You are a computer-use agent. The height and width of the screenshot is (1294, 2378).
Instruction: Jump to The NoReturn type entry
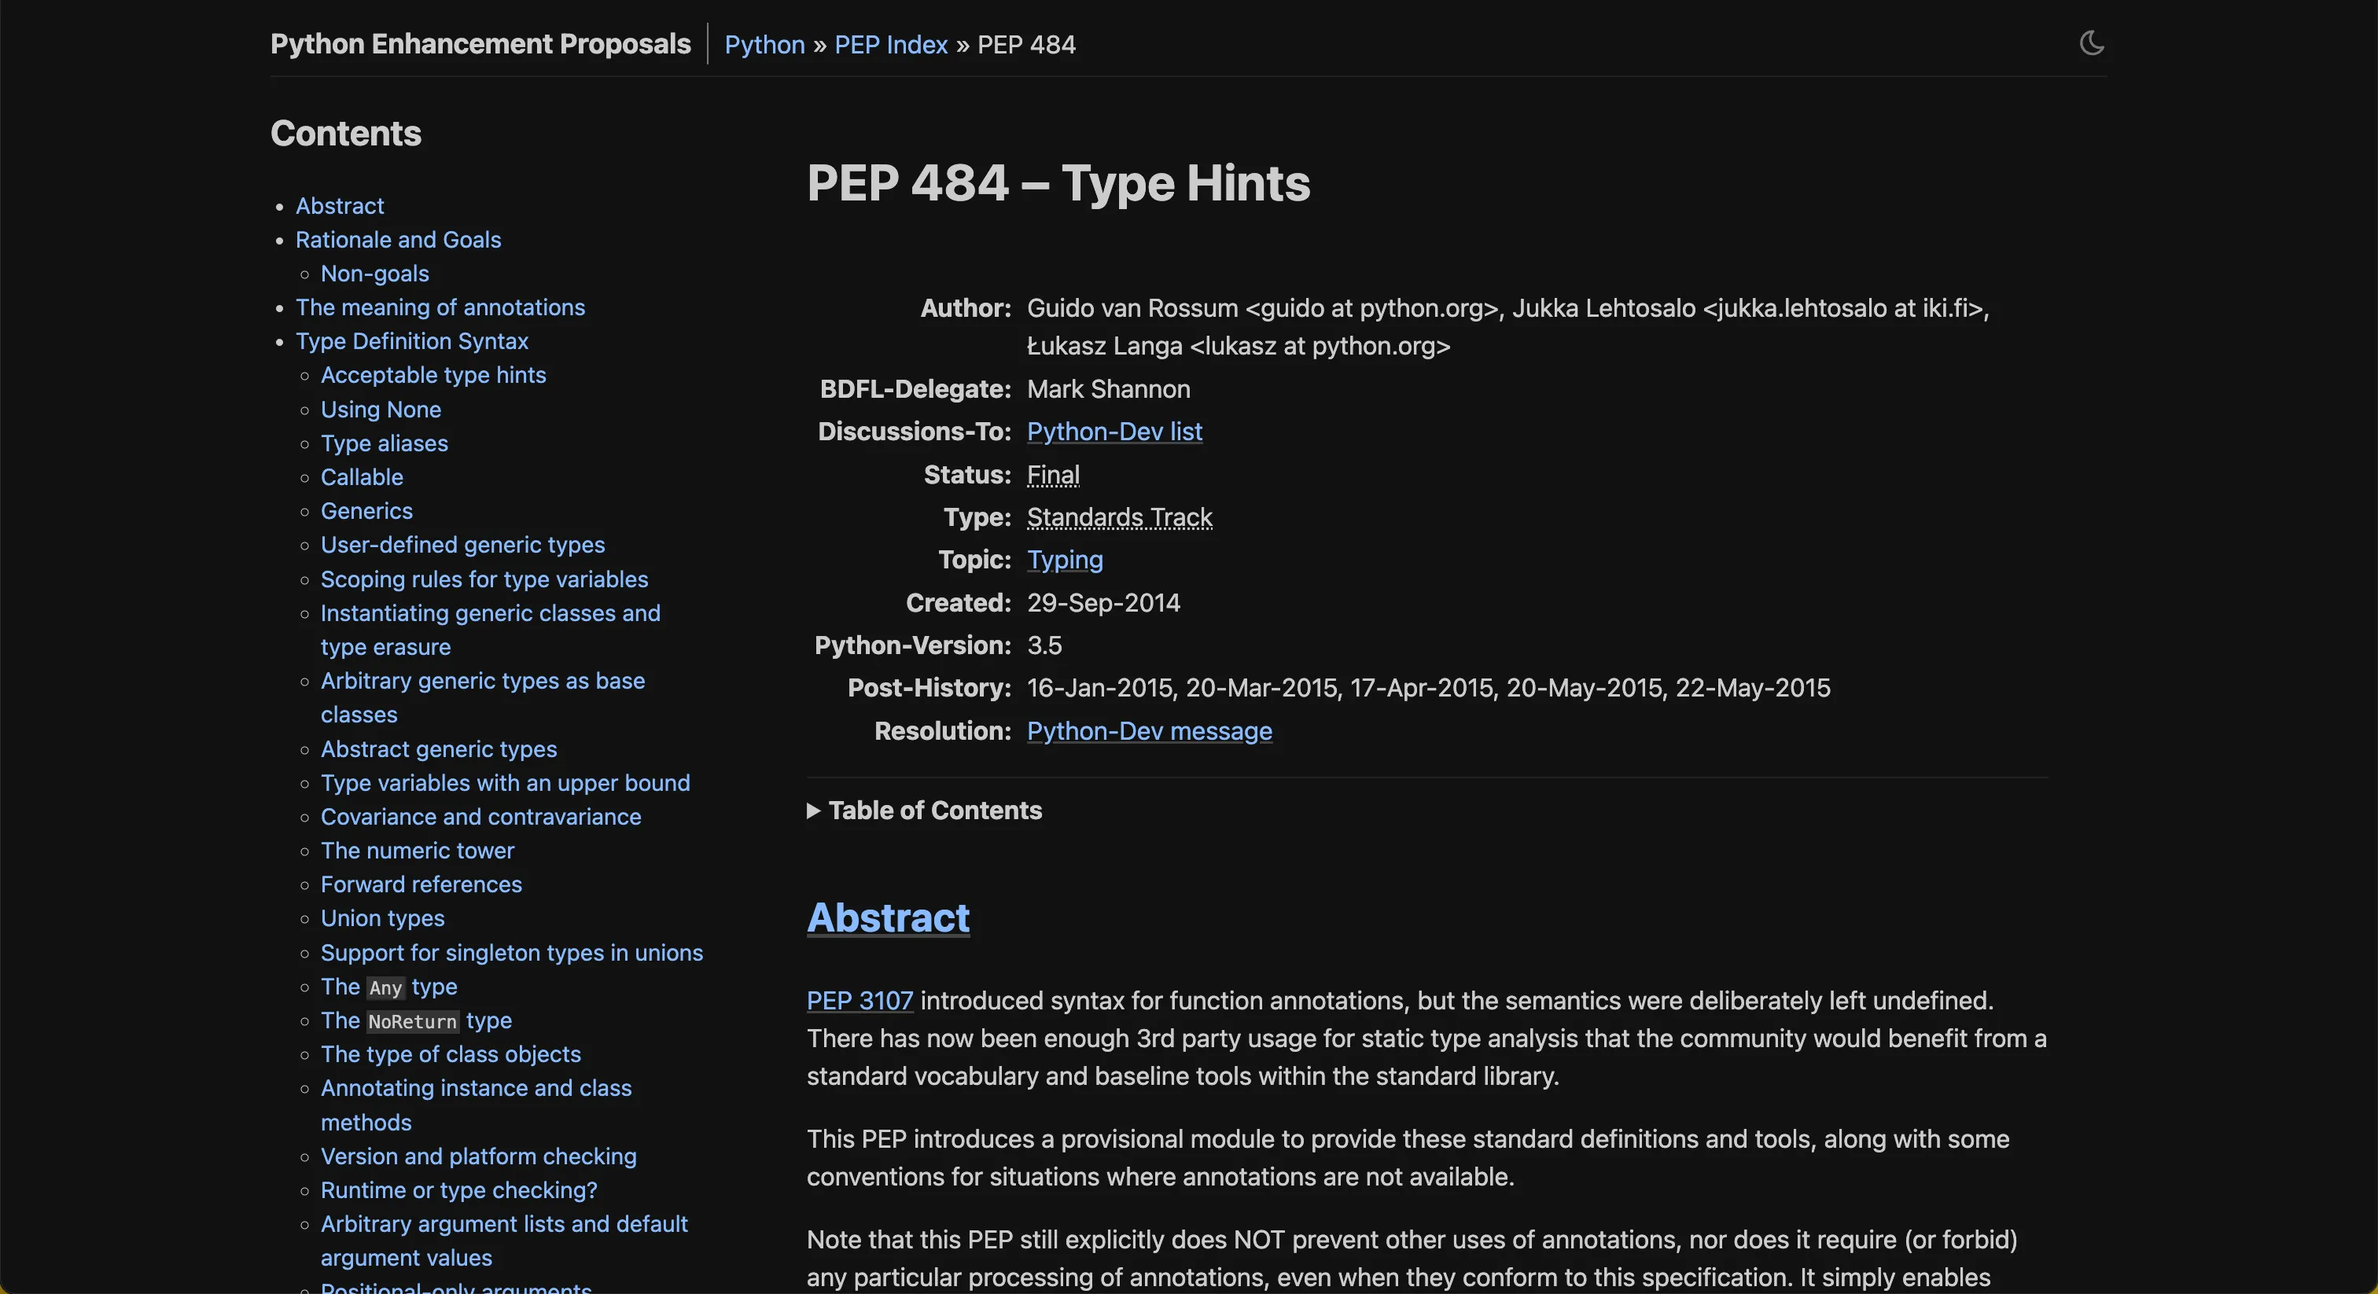coord(415,1020)
